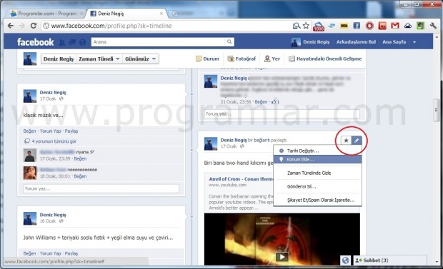Click Deniz Negiş button in timeline header
This screenshot has width=443, height=269.
coord(59,59)
